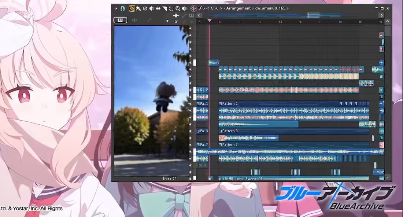Click the Track 29 label
The image size is (403, 217).
[169, 179]
